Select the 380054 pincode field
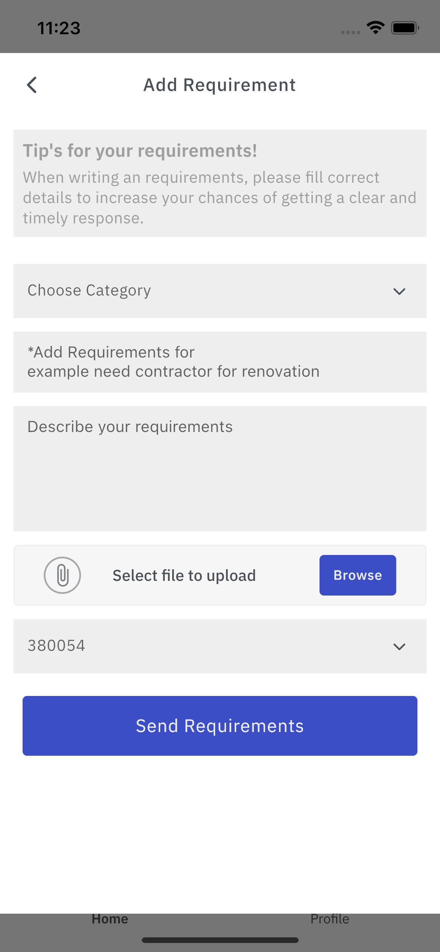This screenshot has width=440, height=952. click(x=220, y=646)
